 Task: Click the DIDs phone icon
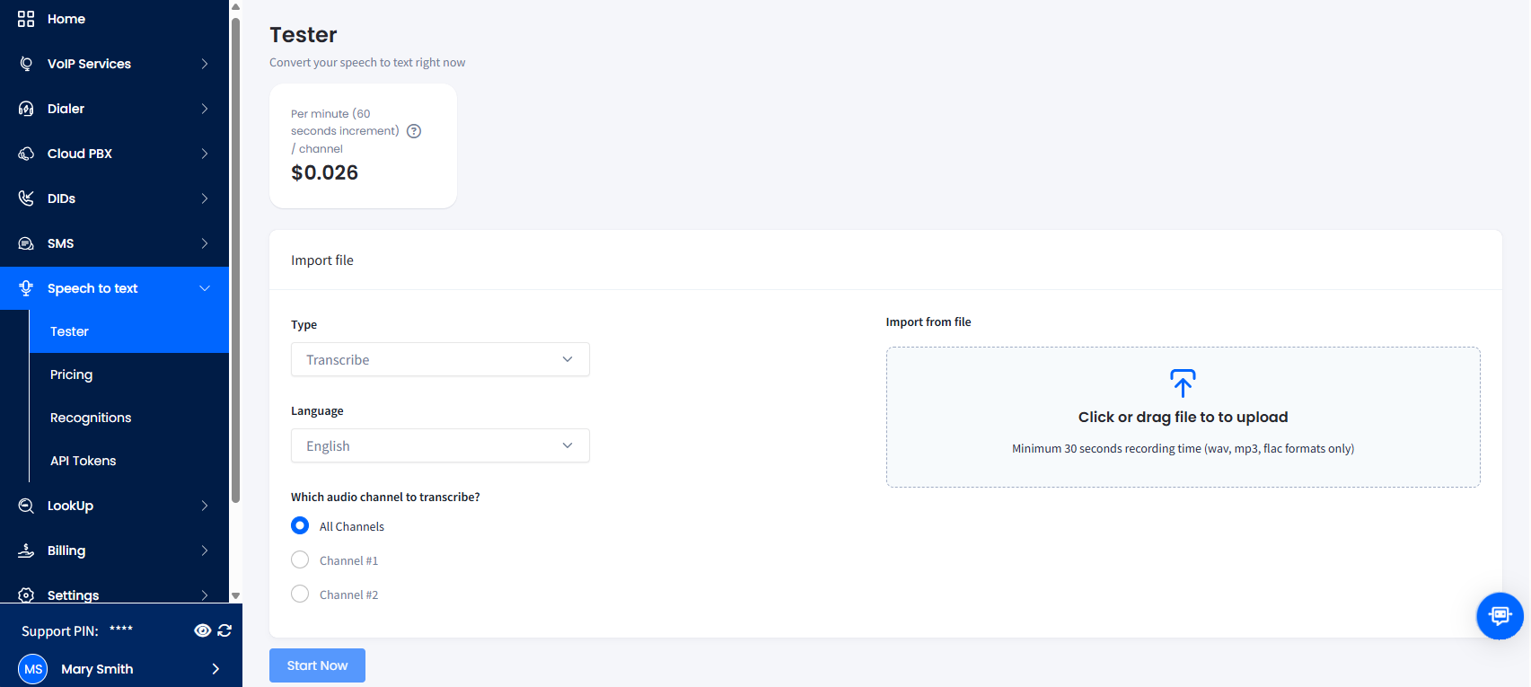26,198
